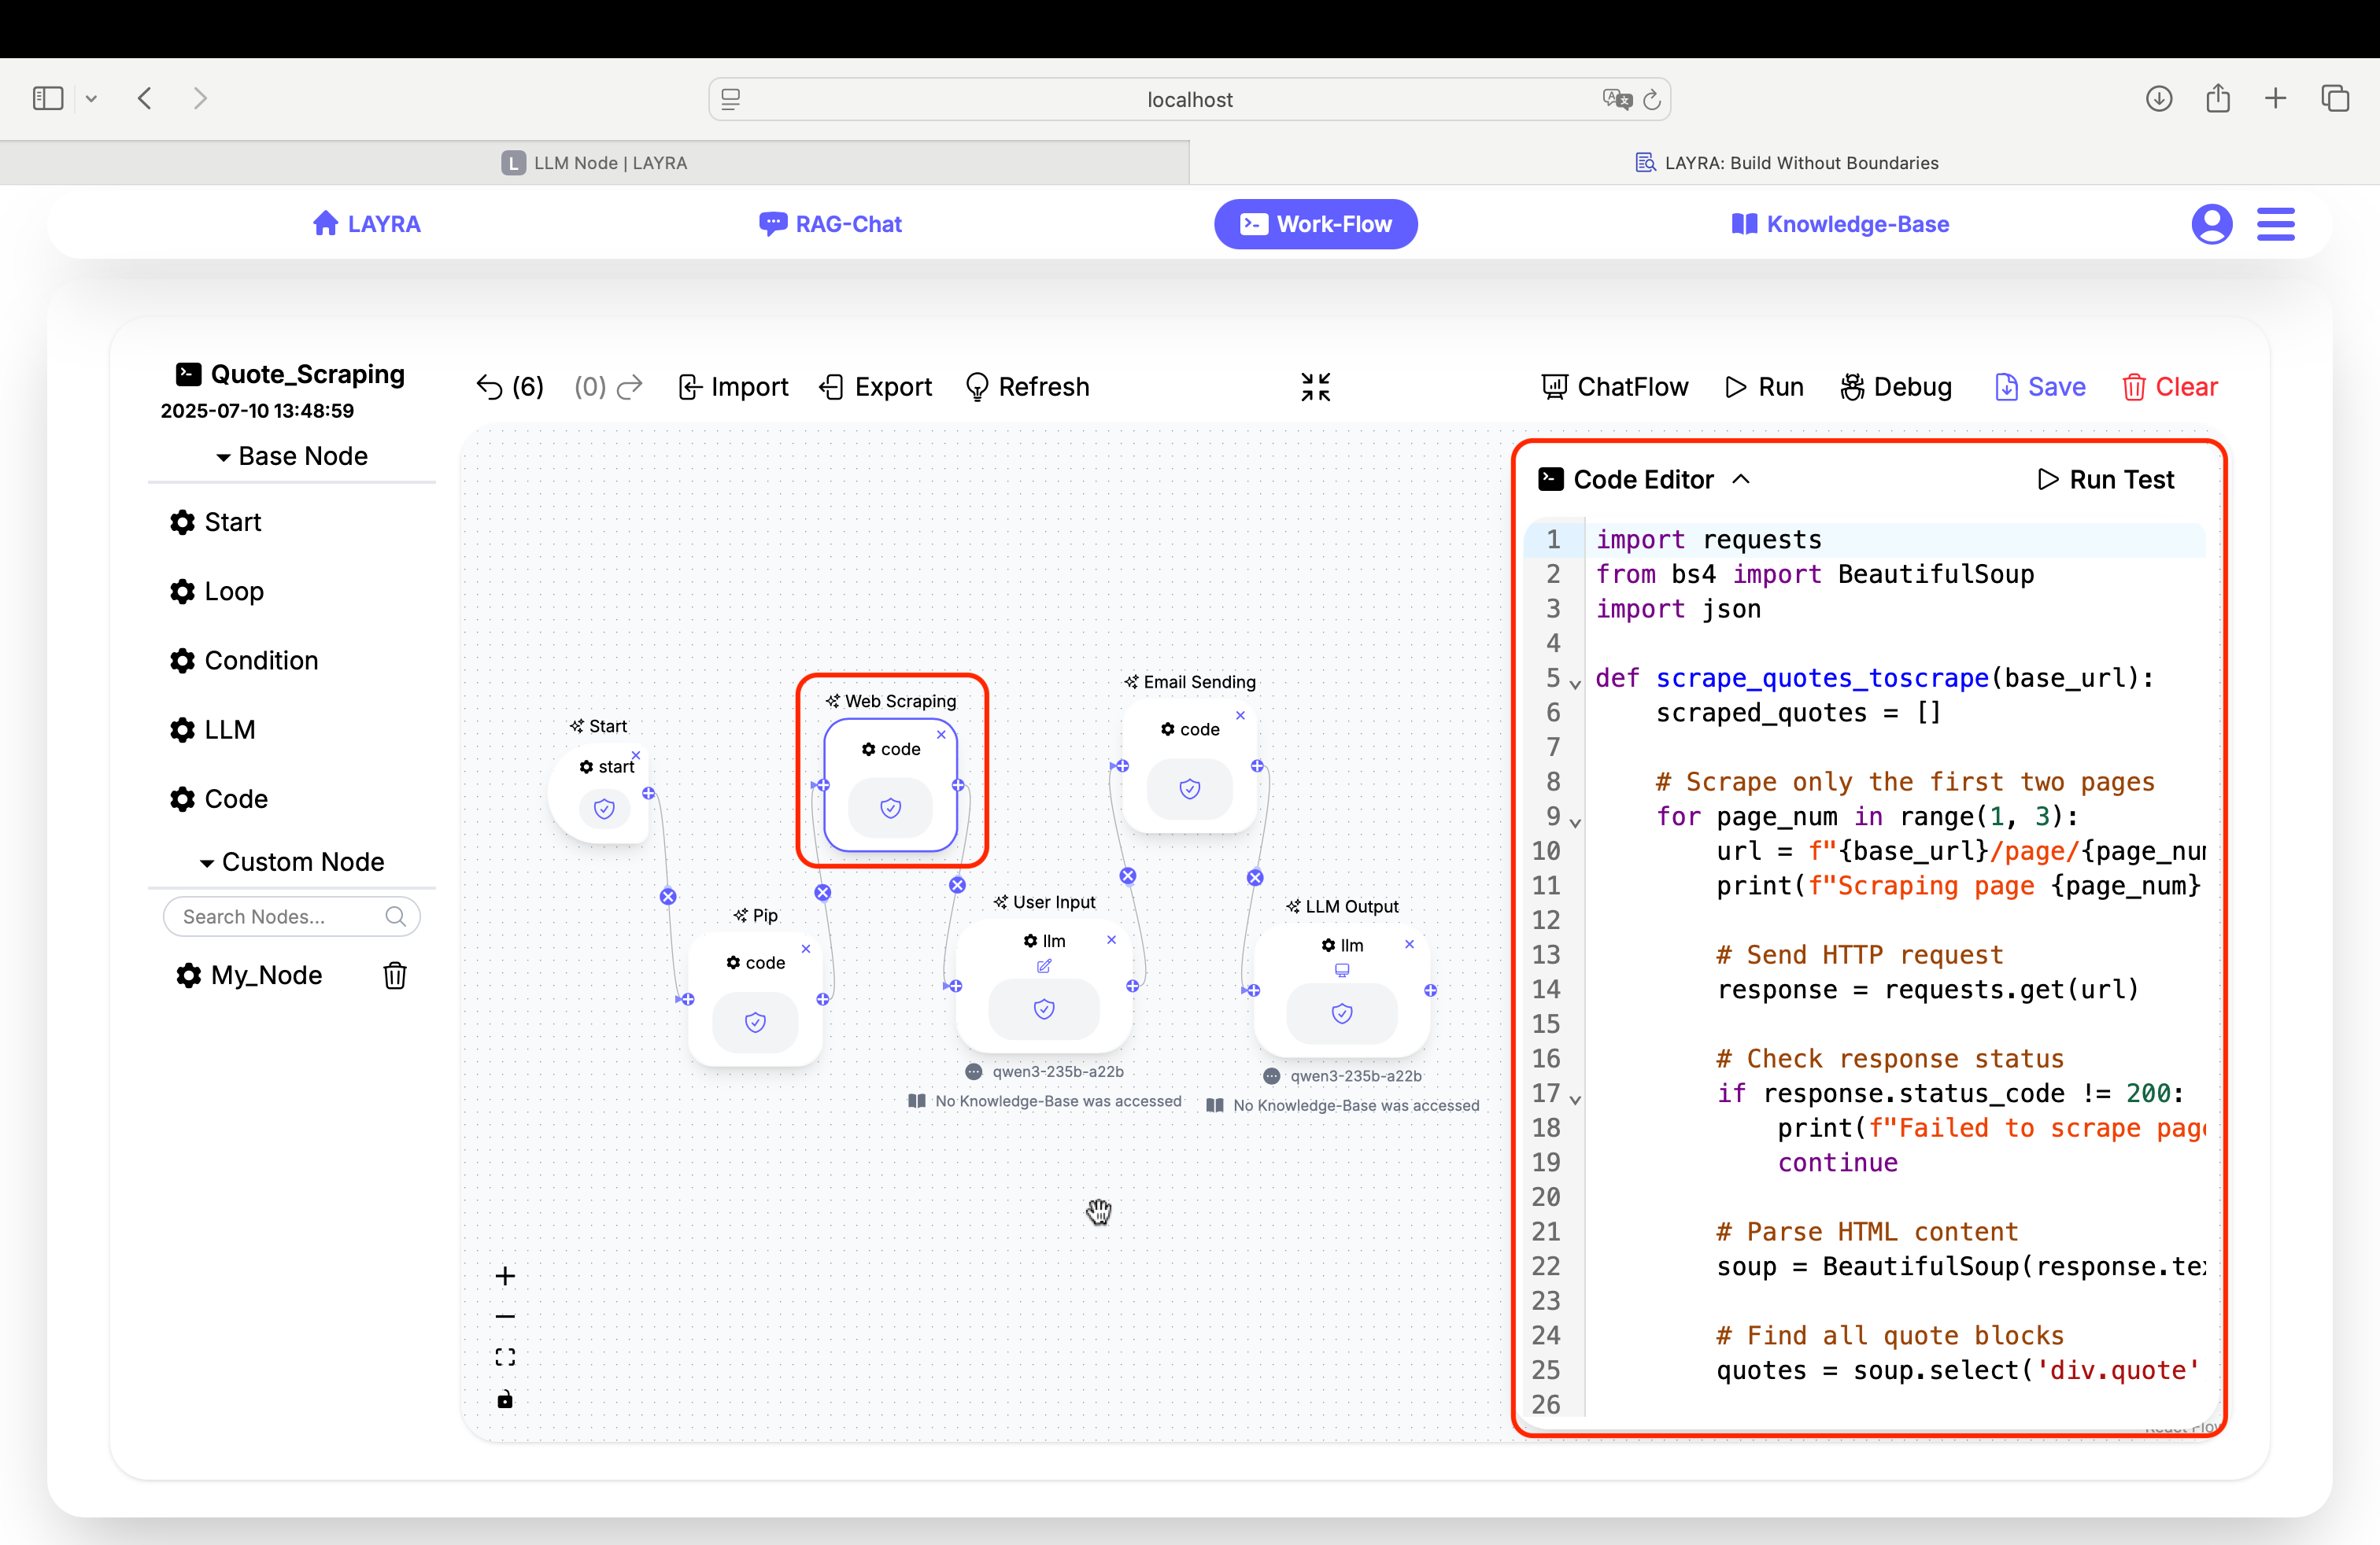This screenshot has height=1545, width=2380.
Task: Select the My_Node custom node
Action: coord(249,975)
